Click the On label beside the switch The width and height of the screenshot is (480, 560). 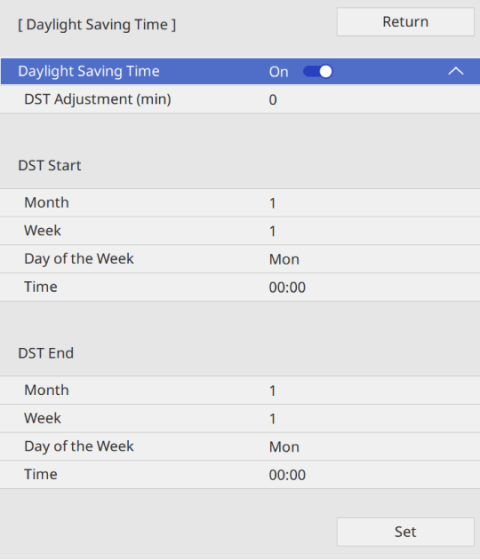278,72
